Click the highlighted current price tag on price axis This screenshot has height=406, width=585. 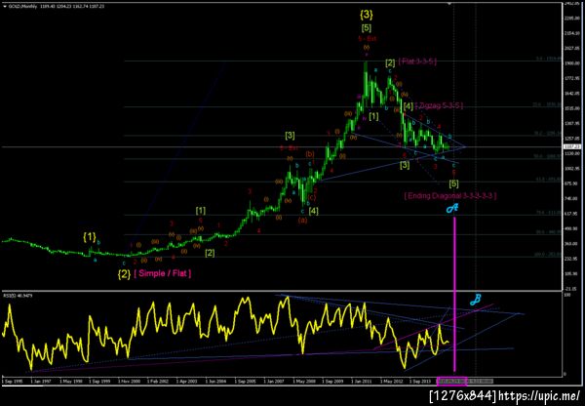click(x=570, y=146)
